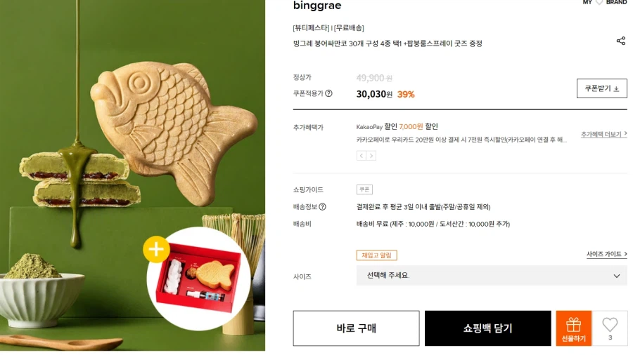Open 사이즈 가이드 link
The image size is (633, 355).
click(x=606, y=254)
